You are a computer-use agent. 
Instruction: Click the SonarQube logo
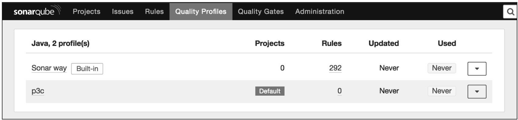[37, 11]
